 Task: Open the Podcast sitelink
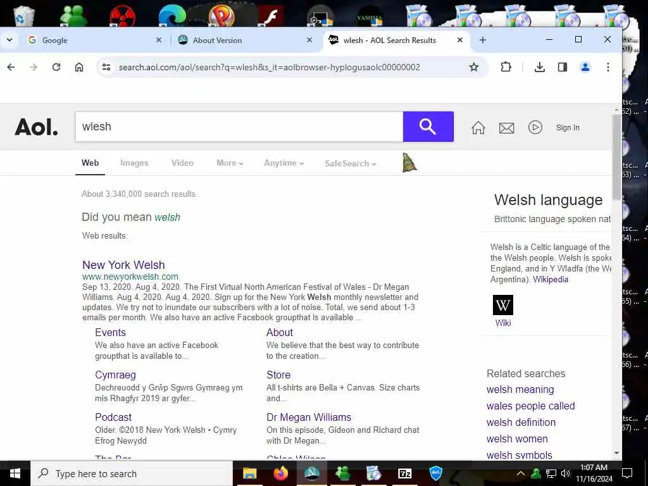click(113, 417)
